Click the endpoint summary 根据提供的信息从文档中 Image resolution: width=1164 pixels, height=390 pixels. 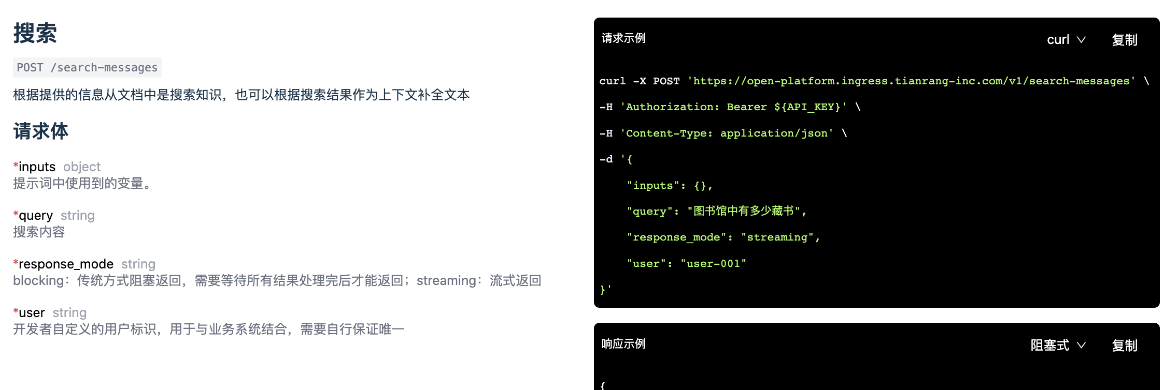[x=242, y=95]
